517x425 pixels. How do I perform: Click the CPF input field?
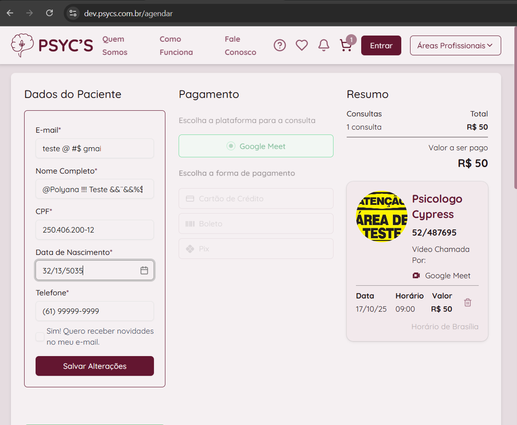(95, 230)
